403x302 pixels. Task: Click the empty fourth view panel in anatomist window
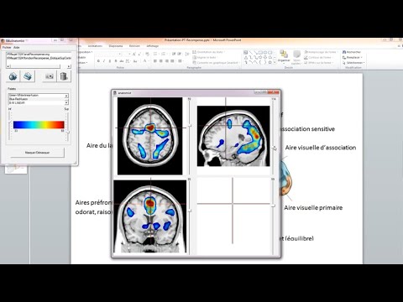(x=233, y=216)
